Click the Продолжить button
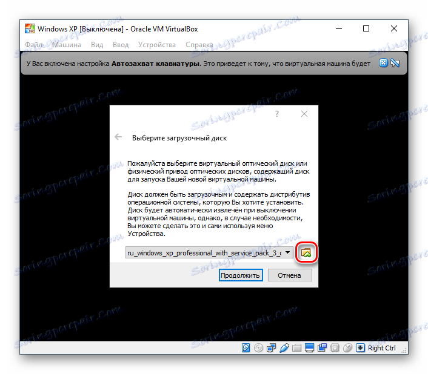Screen dimensions: 428x374 click(241, 275)
